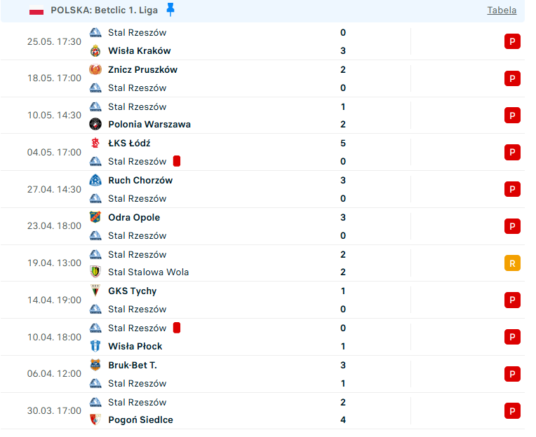
Task: Click the GKS Tychy club crest
Action: coord(95,291)
